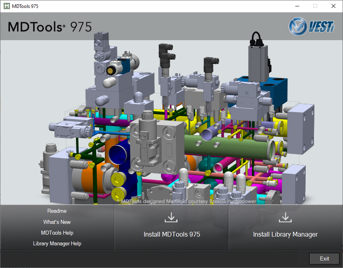Minimize the MDTools 975 window

click(297, 6)
